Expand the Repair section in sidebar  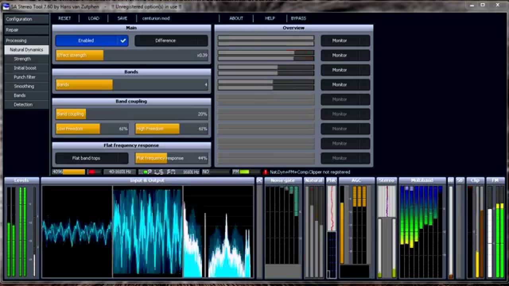[x=26, y=30]
